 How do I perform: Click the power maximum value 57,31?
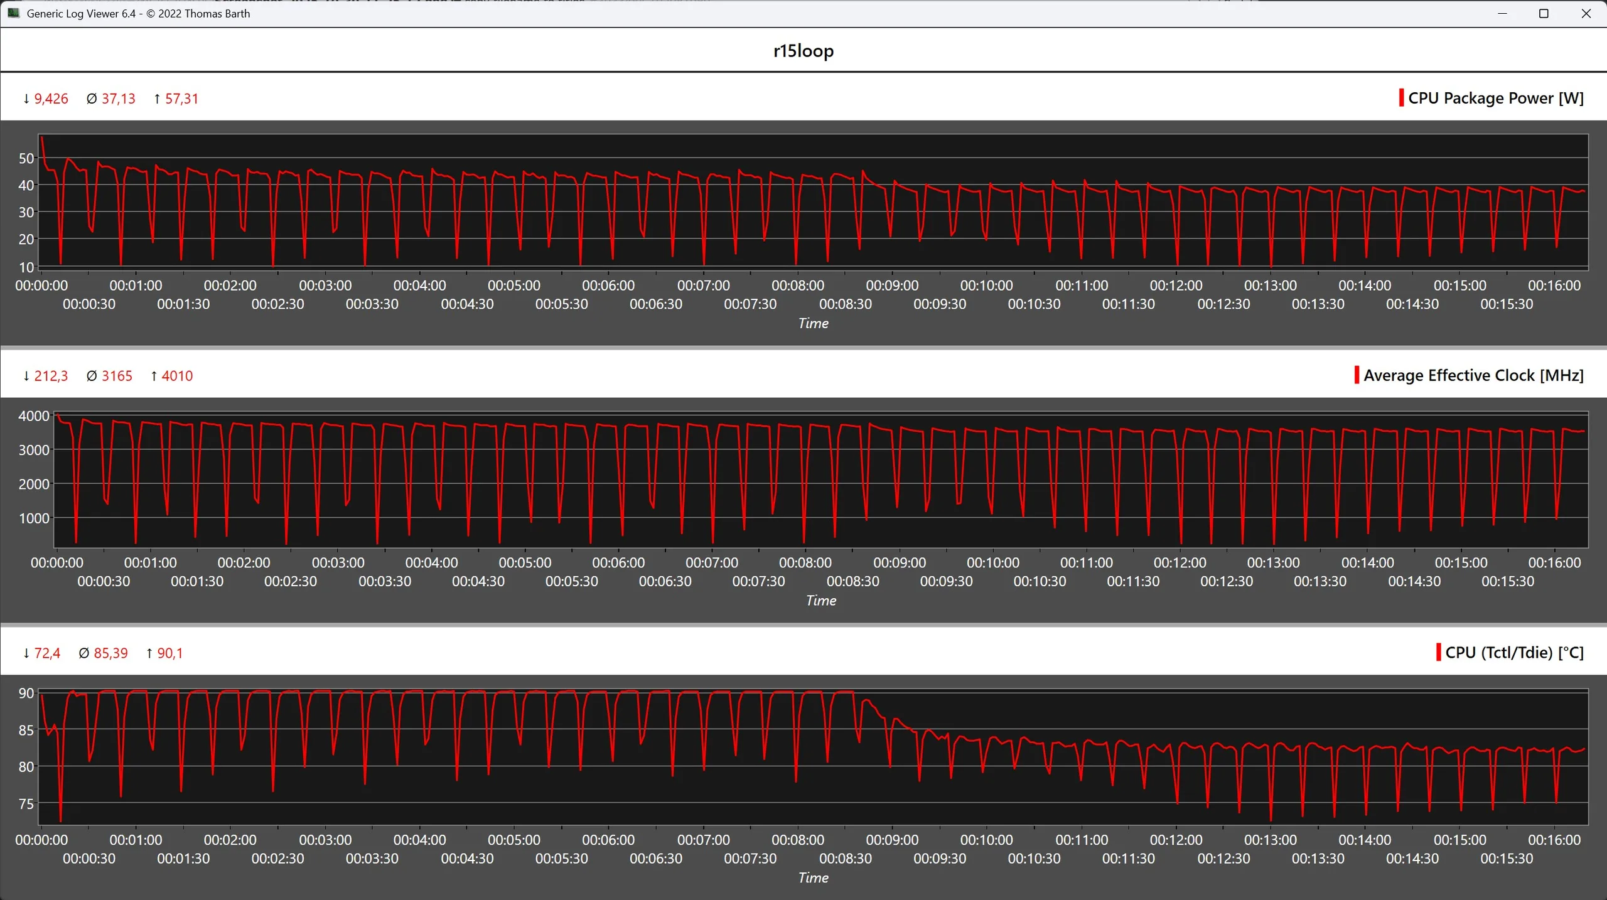point(181,99)
